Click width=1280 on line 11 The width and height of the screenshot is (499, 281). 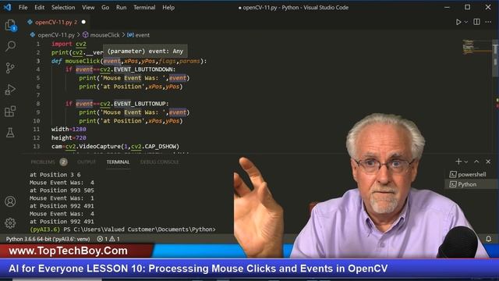69,129
